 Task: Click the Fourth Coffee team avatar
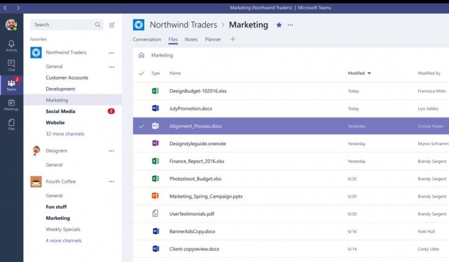point(36,181)
